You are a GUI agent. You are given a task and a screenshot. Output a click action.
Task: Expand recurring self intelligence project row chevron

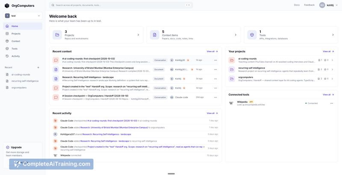point(332,70)
